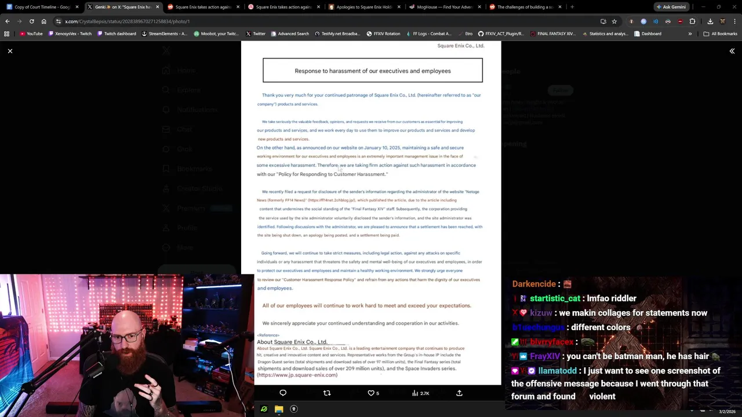Open the www.jp.square-enix.com link

tap(297, 375)
